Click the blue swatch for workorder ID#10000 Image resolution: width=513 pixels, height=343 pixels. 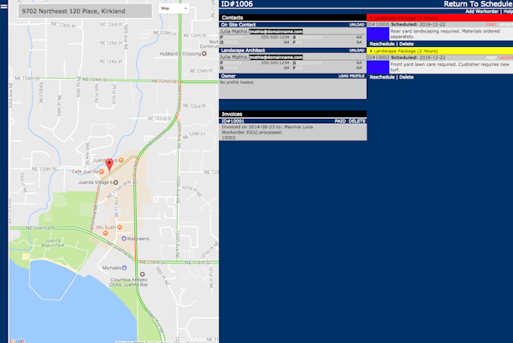376,34
